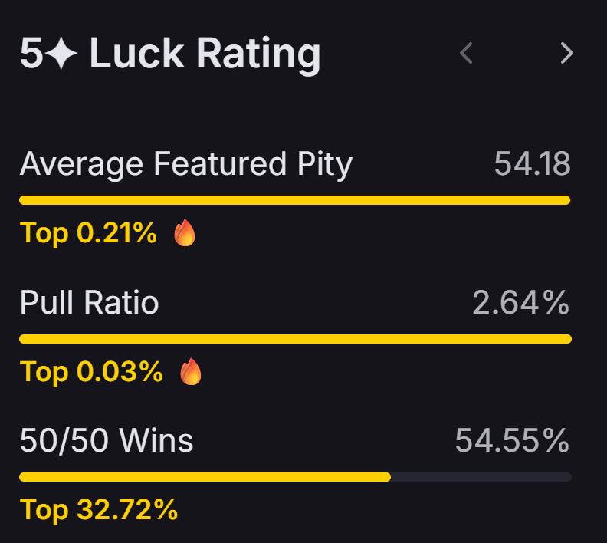Image resolution: width=607 pixels, height=543 pixels.
Task: Click the filled part of 50/50 Wins bar
Action: 205,477
